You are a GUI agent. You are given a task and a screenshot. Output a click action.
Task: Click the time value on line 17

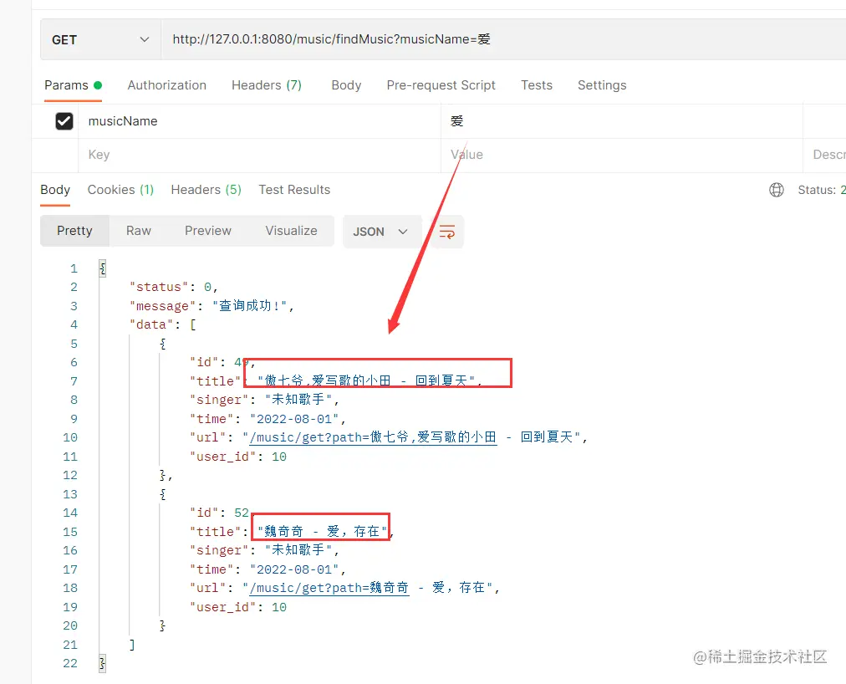point(294,569)
